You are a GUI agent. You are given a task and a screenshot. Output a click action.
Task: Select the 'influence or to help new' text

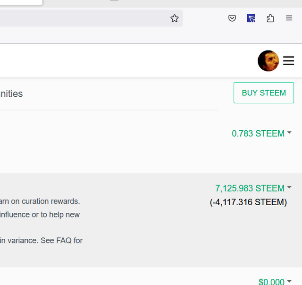[x=40, y=215]
